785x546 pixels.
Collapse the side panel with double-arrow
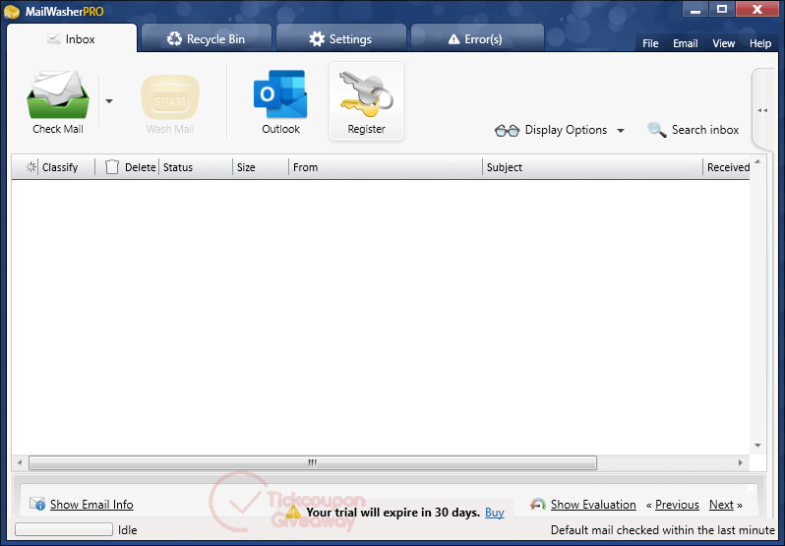(762, 110)
